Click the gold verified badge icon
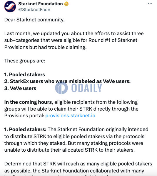The height and width of the screenshot is (176, 157). (x=66, y=4)
